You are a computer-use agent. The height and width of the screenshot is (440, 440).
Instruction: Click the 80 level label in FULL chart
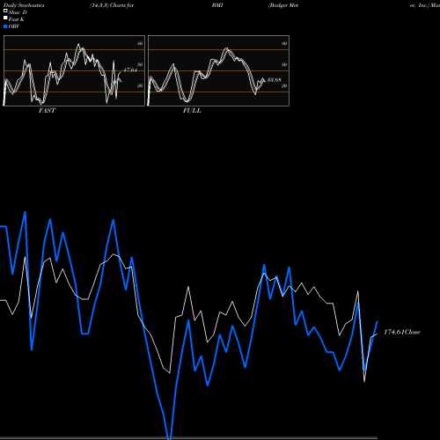(x=284, y=43)
